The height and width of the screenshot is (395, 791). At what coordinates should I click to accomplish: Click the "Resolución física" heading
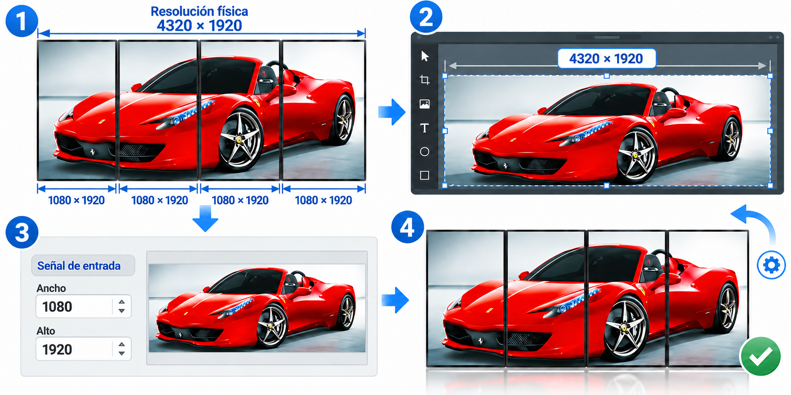[x=199, y=11]
